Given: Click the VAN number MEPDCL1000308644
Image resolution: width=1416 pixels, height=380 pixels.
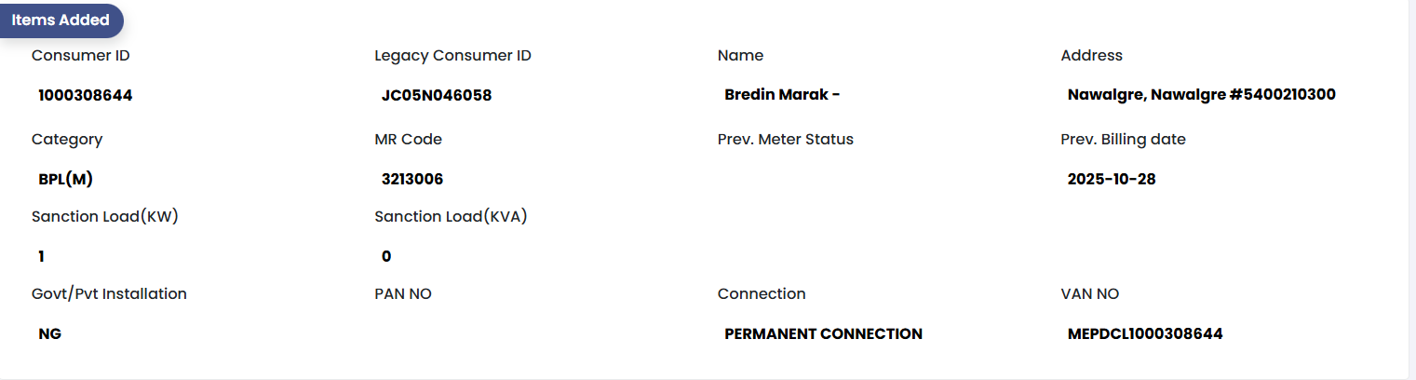Looking at the screenshot, I should pos(1145,333).
